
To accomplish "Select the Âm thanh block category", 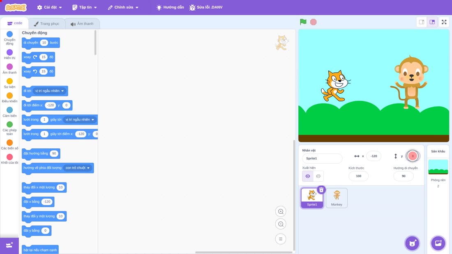I will (9, 69).
